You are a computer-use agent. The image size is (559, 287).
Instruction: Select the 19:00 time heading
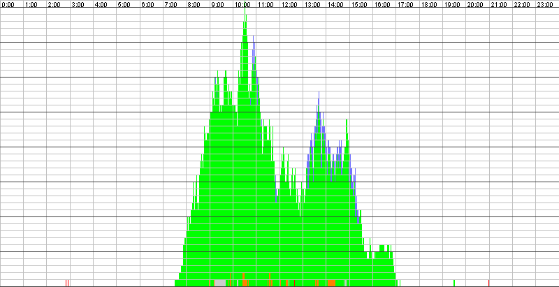[x=452, y=5]
